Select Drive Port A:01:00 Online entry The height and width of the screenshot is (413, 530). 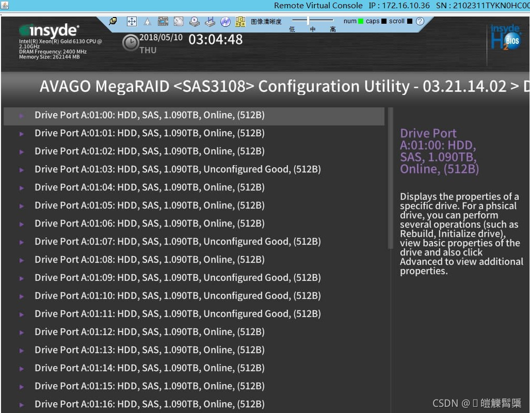pos(194,116)
